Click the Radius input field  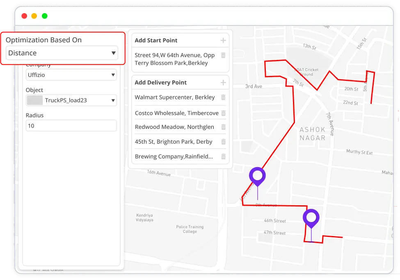(71, 126)
